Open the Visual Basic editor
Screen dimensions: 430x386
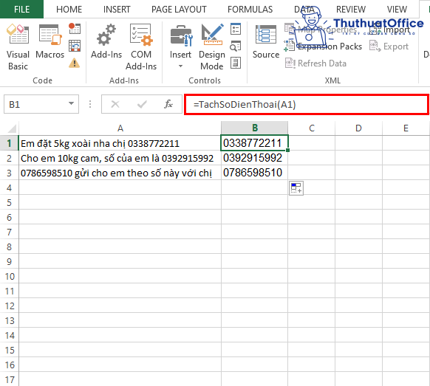(x=18, y=47)
